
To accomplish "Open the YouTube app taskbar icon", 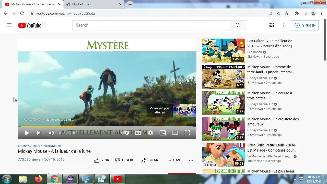I will click(x=118, y=179).
